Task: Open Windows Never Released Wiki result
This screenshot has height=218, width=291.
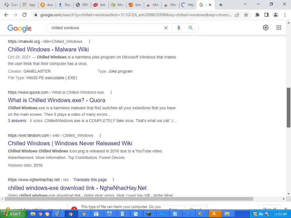Action: (x=70, y=143)
